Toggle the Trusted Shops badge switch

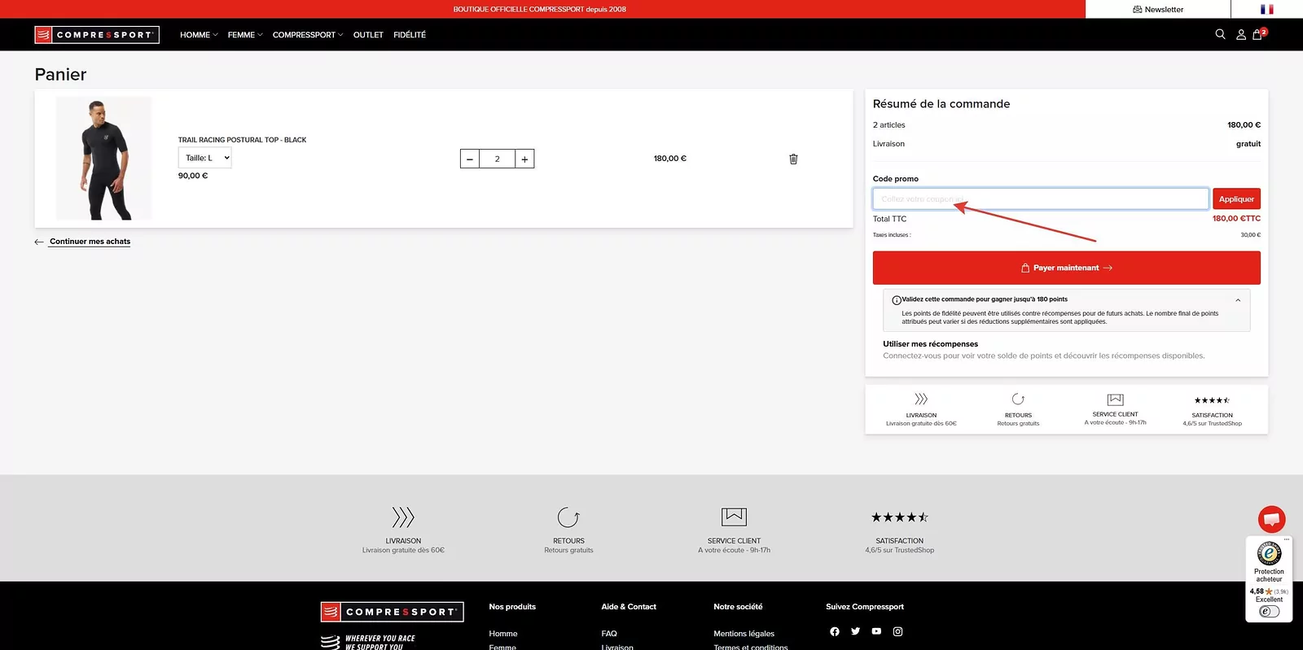tap(1269, 612)
